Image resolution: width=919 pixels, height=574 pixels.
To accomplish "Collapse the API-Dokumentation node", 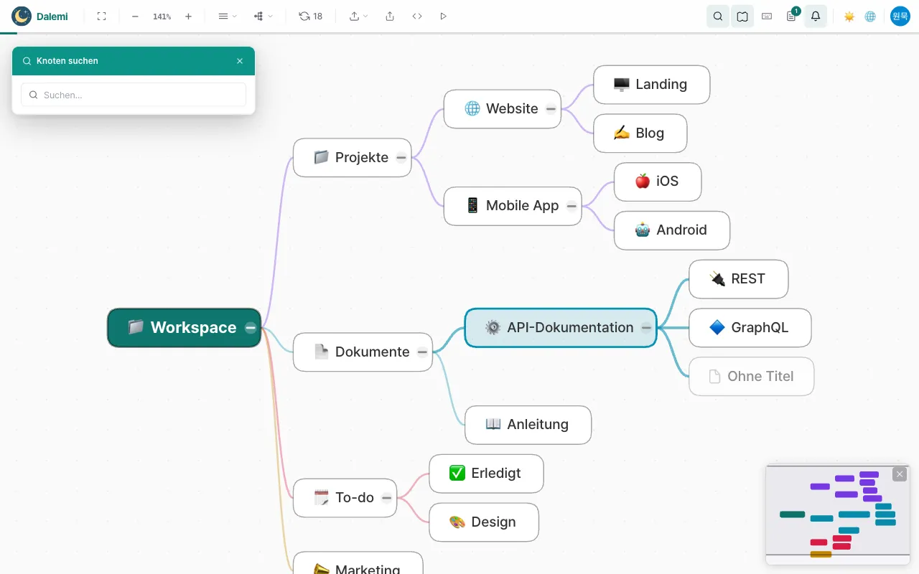I will pos(646,328).
